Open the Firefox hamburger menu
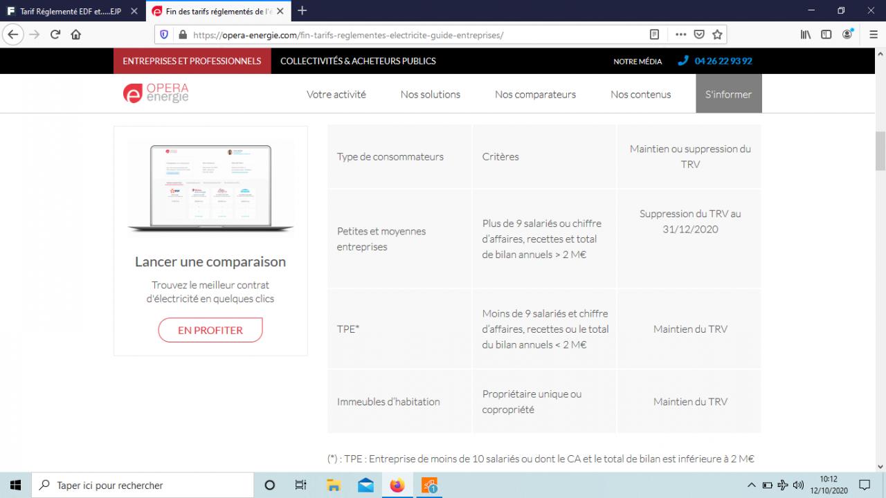Image resolution: width=886 pixels, height=498 pixels. pyautogui.click(x=874, y=35)
